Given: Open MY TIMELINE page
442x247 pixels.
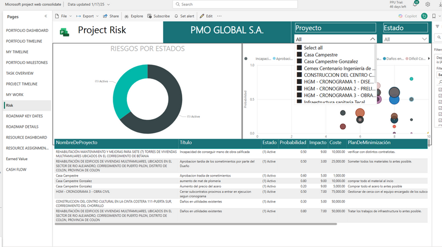Looking at the screenshot, I should click(x=17, y=52).
